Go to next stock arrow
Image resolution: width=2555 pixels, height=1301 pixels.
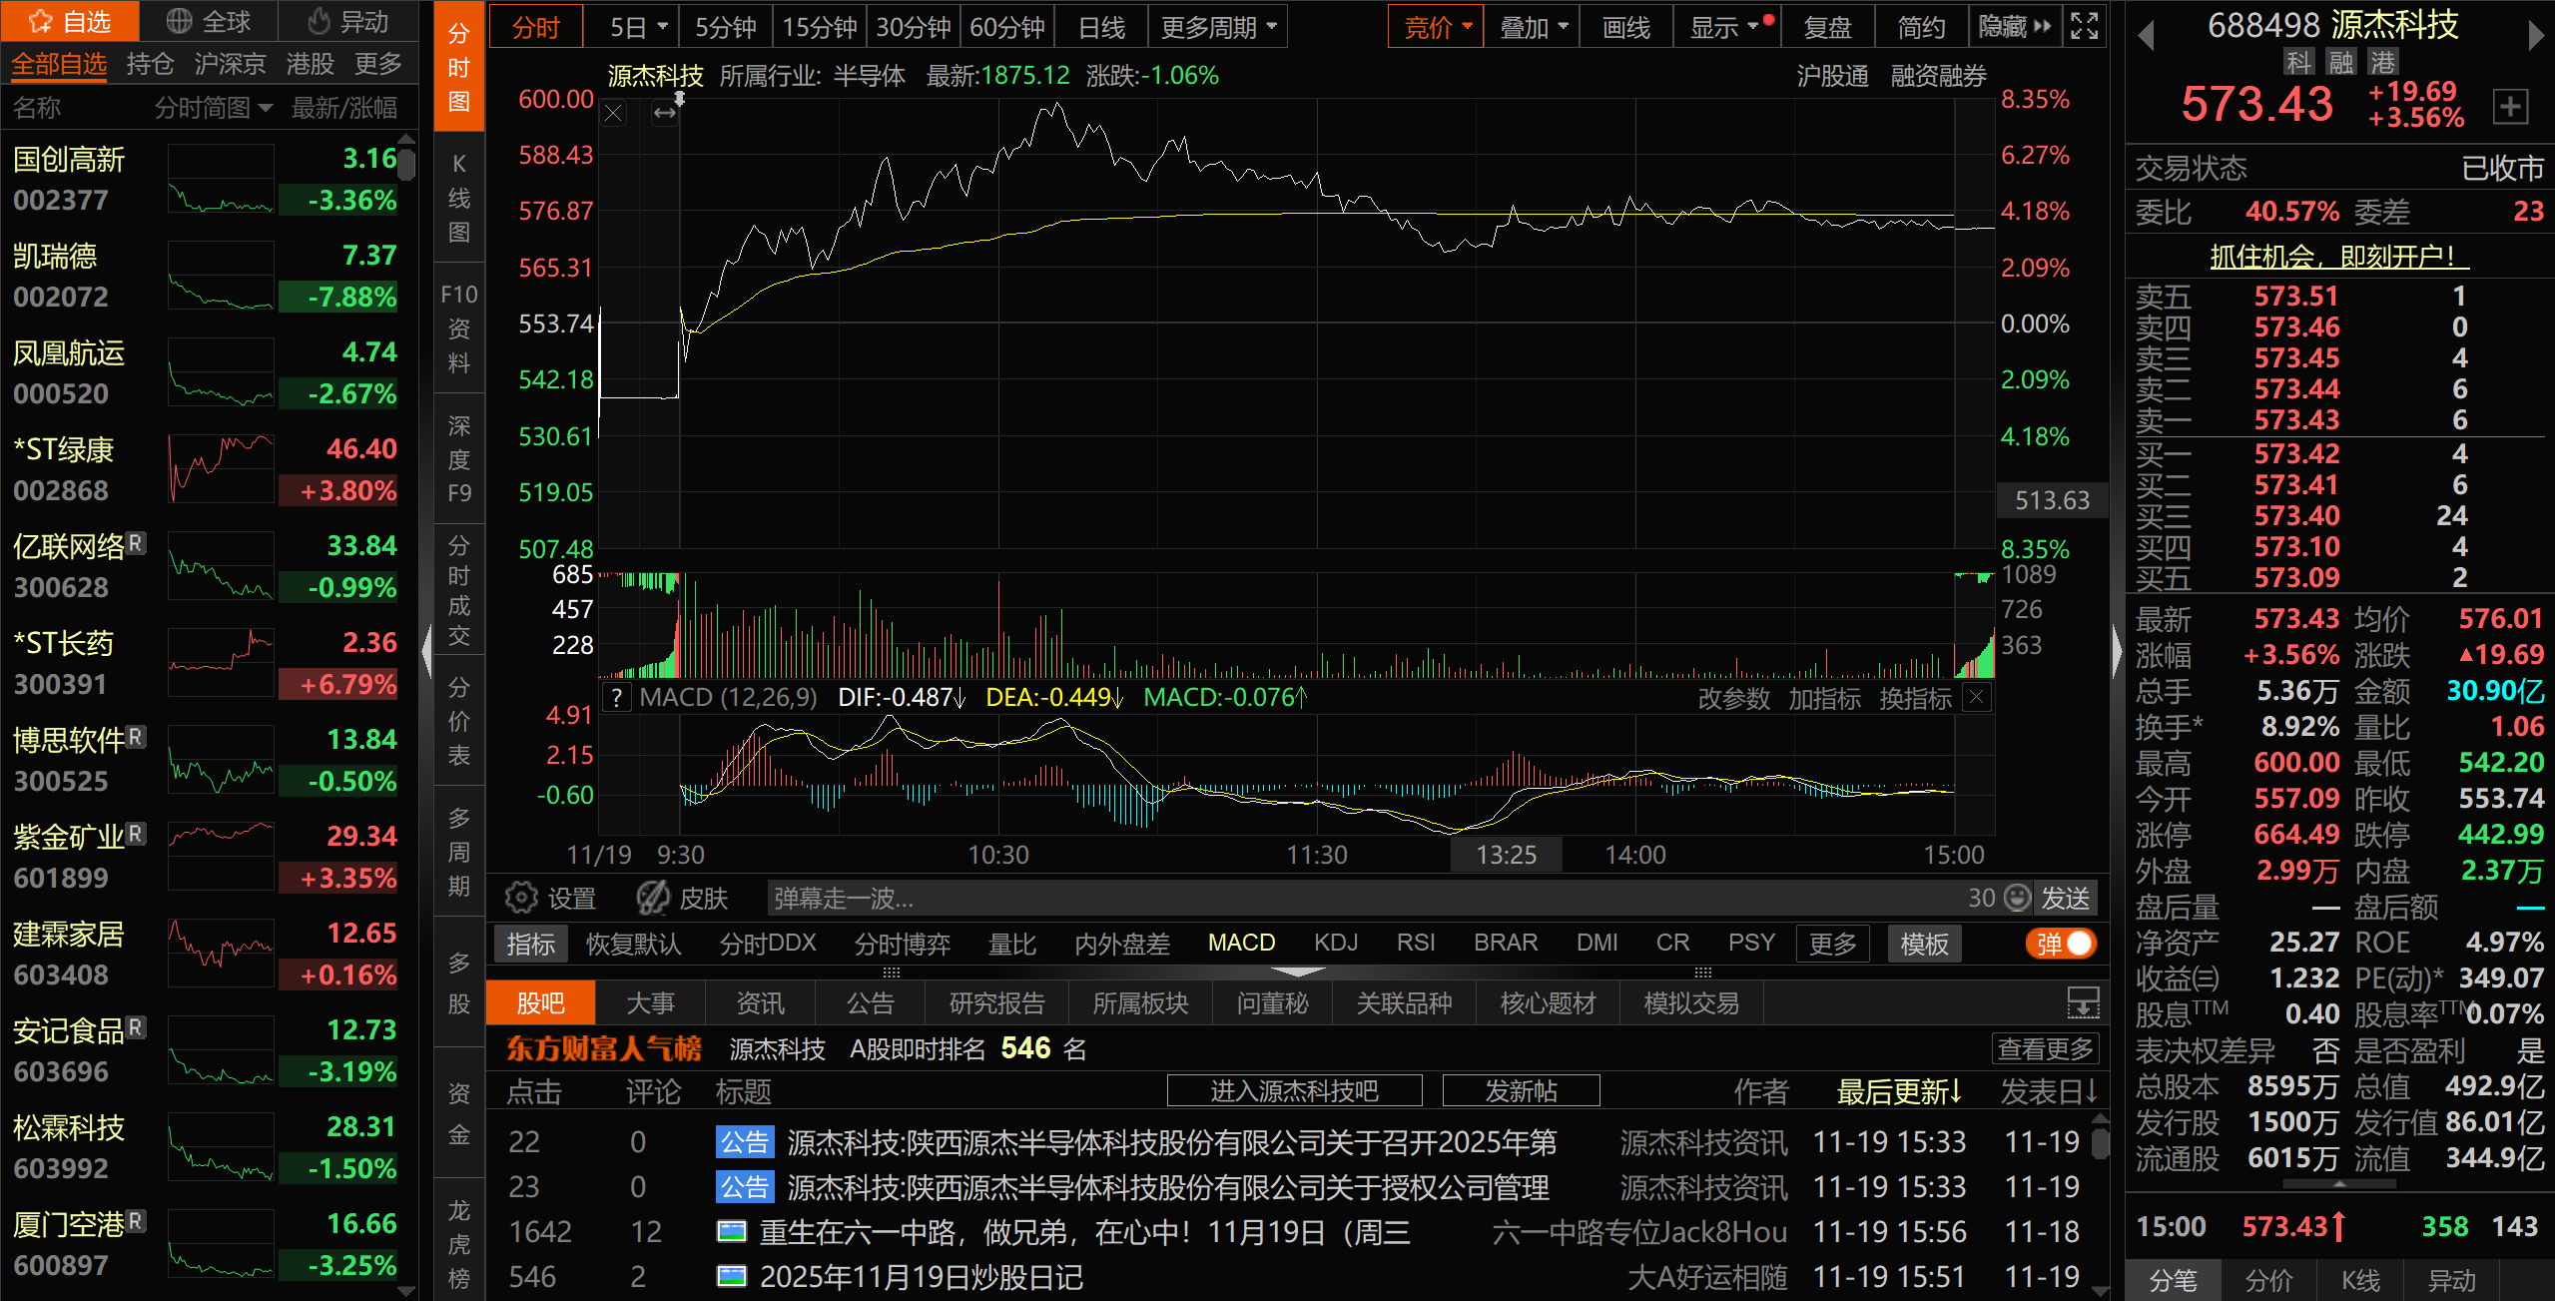(2535, 36)
